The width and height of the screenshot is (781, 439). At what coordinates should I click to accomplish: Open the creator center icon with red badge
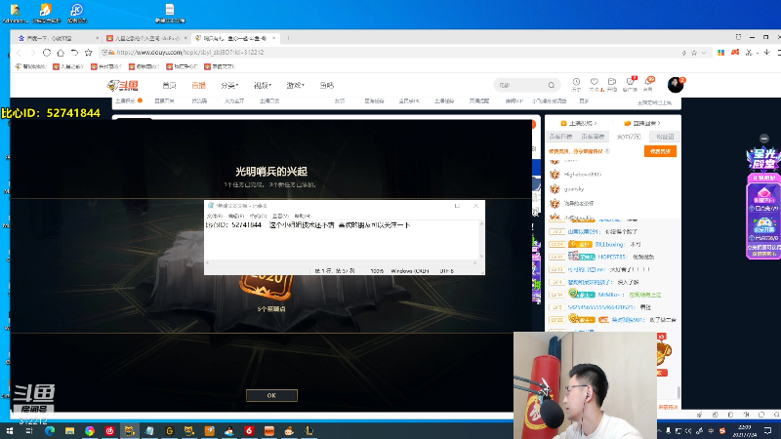(x=630, y=84)
